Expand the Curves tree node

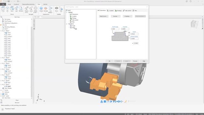1,90
